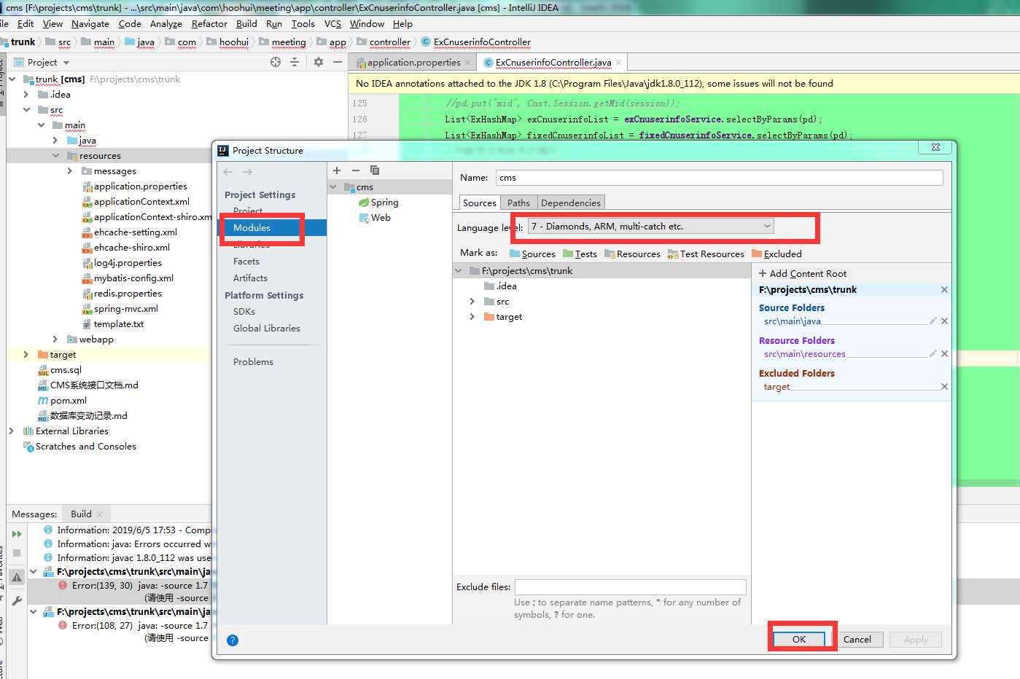This screenshot has height=679, width=1020.
Task: Remove content root F:\projects\cms\trunk
Action: coord(944,290)
